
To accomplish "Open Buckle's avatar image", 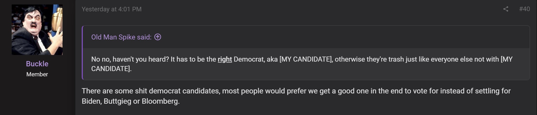I will click(x=37, y=30).
